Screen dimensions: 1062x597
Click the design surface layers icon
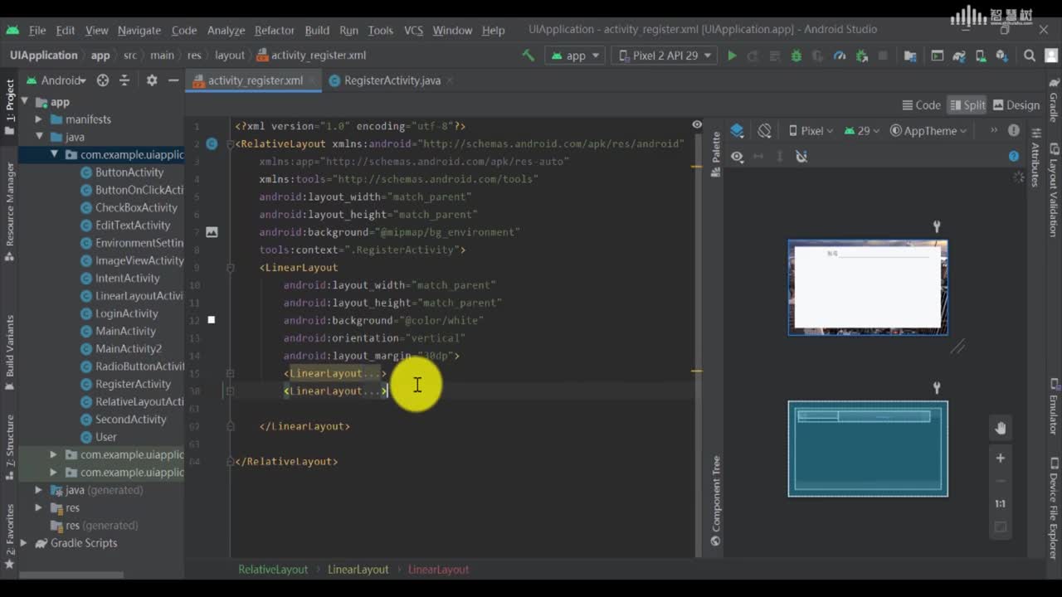(737, 130)
